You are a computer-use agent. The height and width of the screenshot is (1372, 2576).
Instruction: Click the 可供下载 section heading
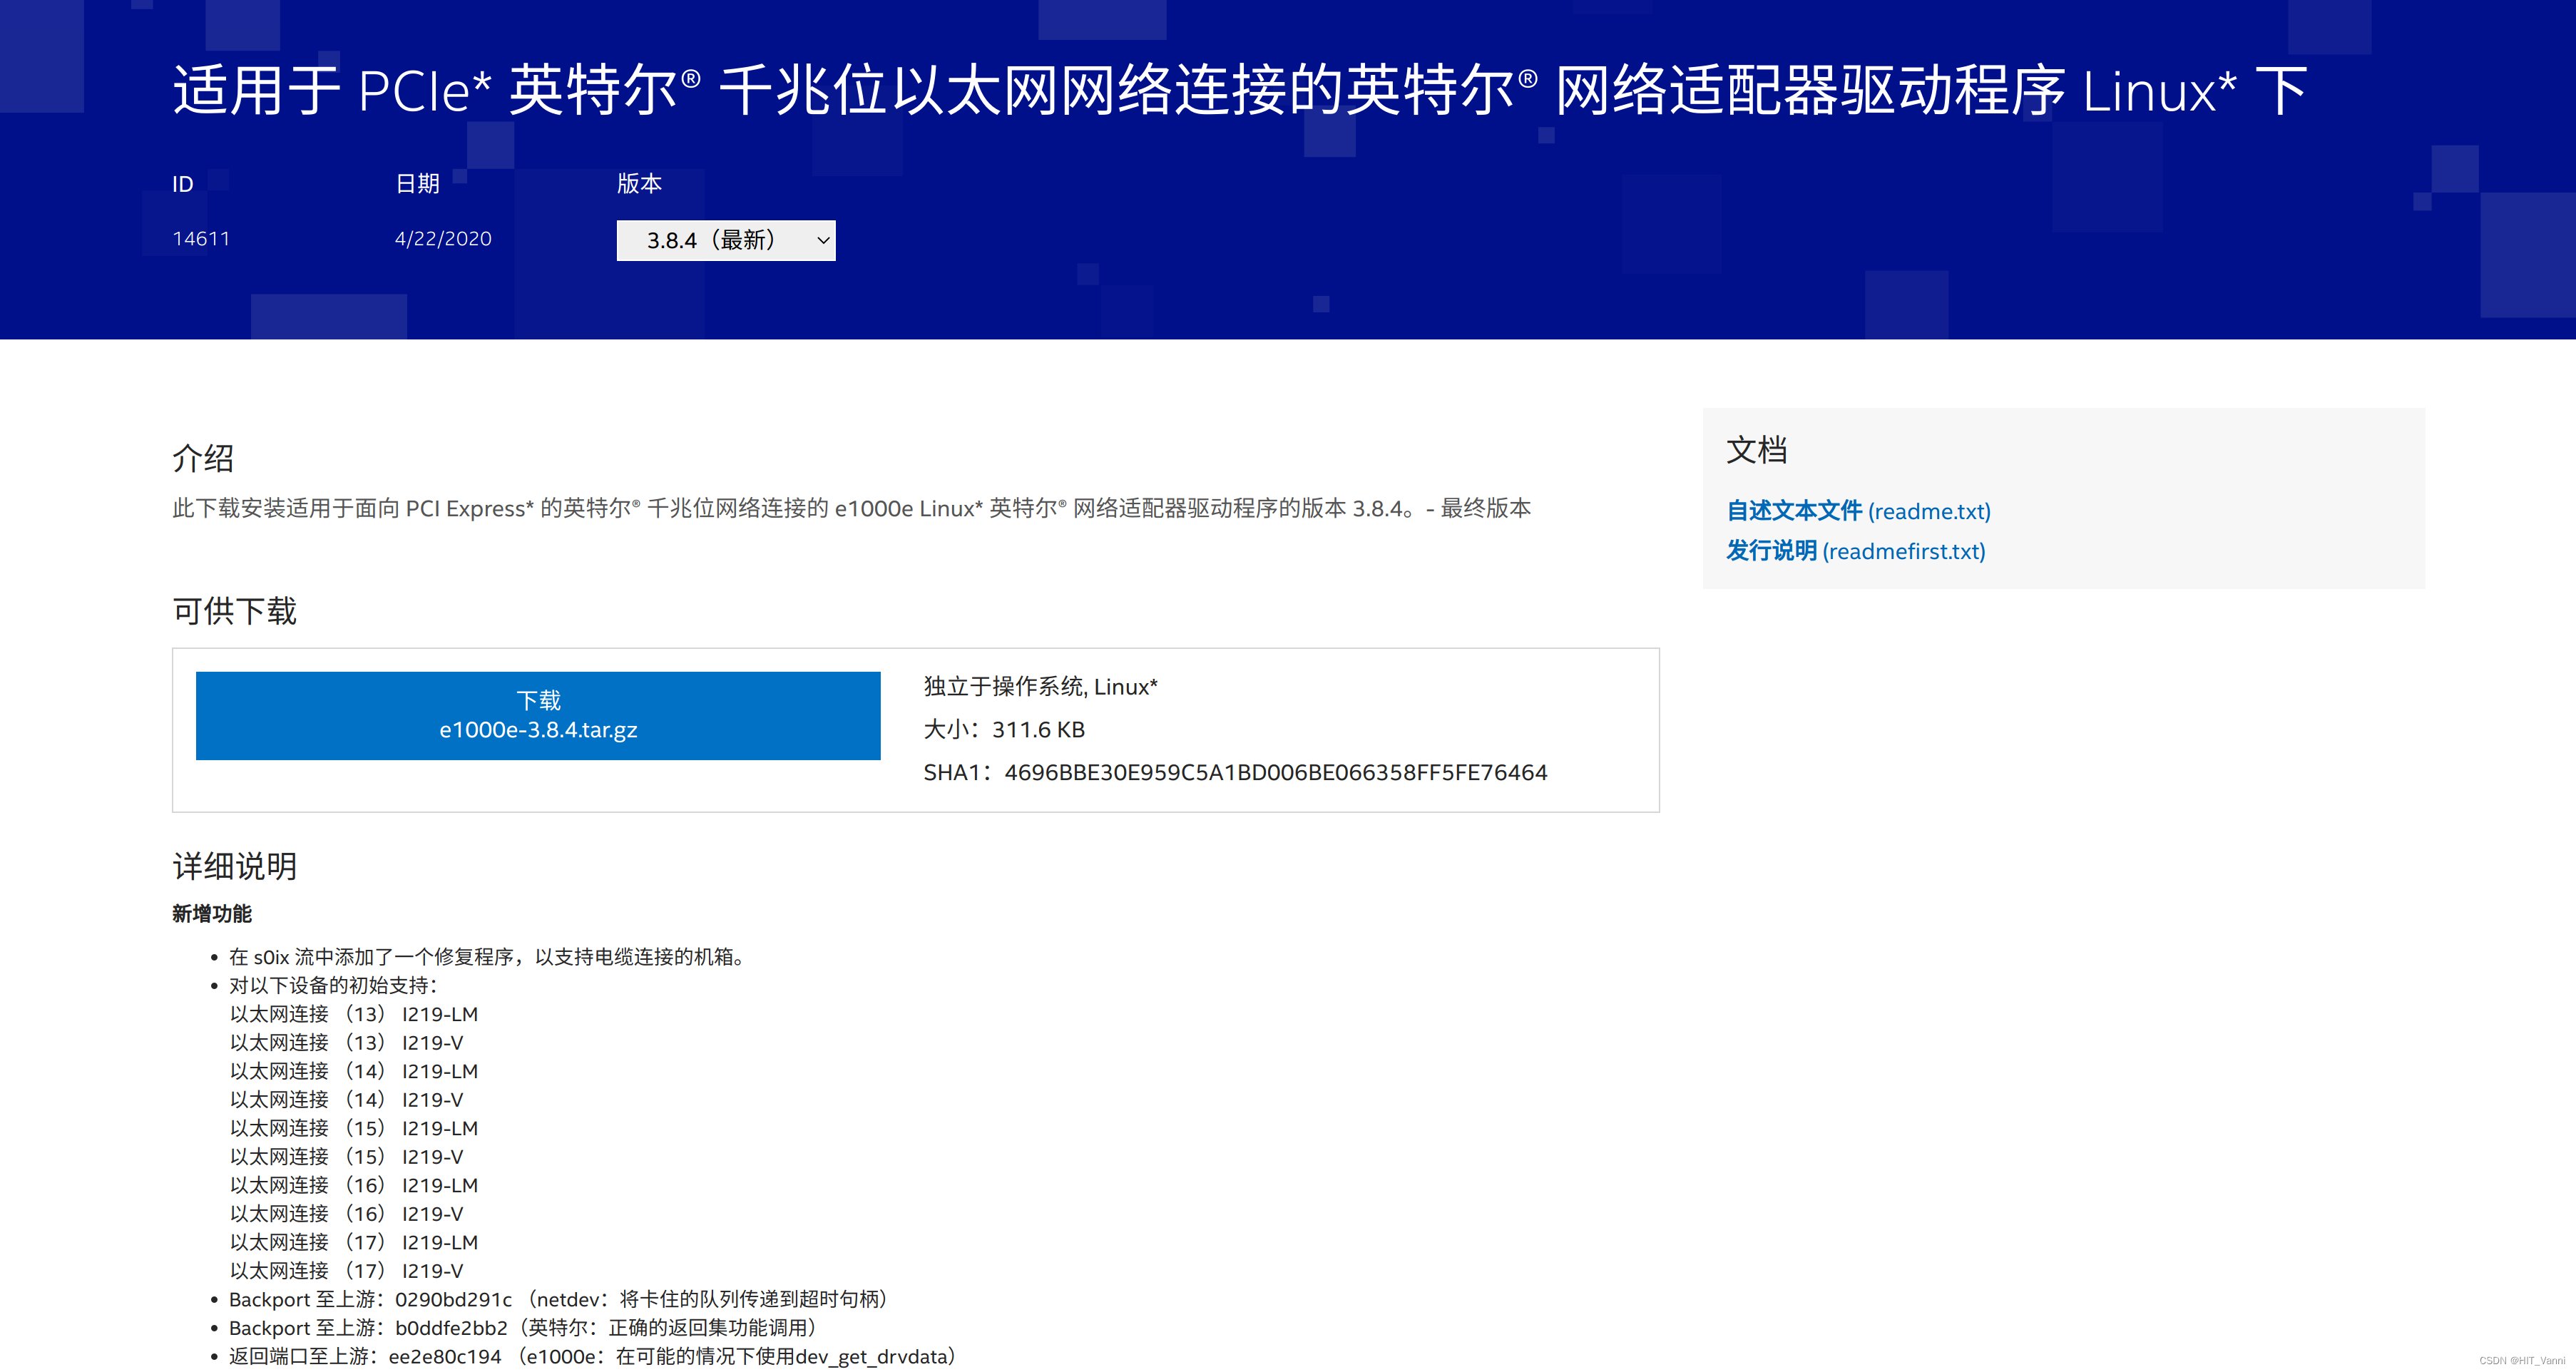pos(234,611)
